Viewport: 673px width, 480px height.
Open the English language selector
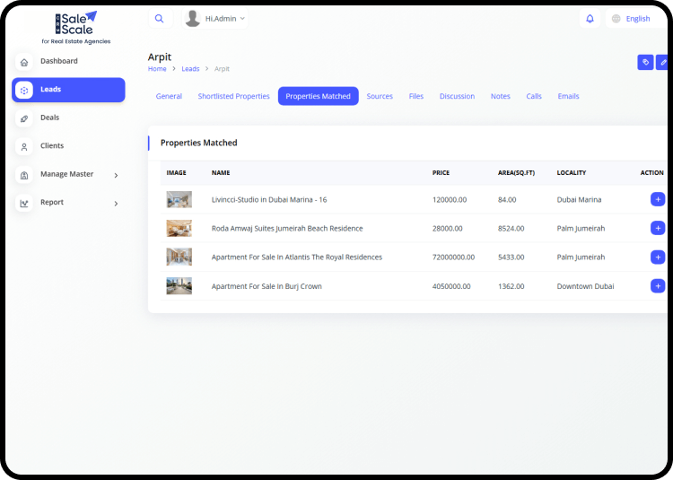(631, 19)
